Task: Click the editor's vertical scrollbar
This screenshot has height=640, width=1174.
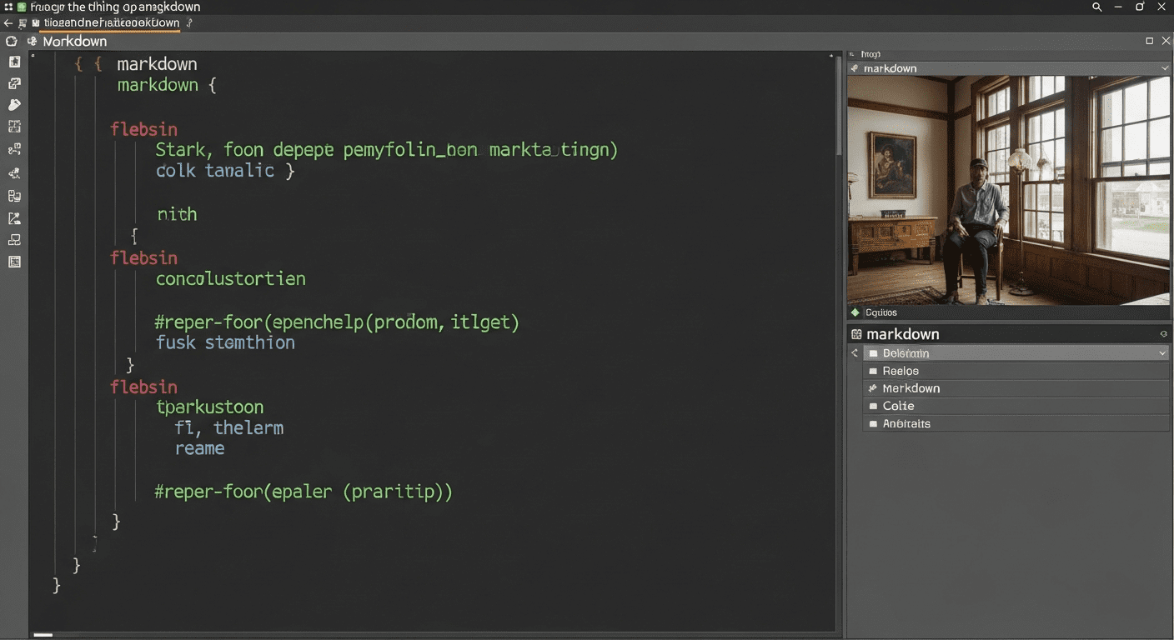Action: click(x=838, y=108)
